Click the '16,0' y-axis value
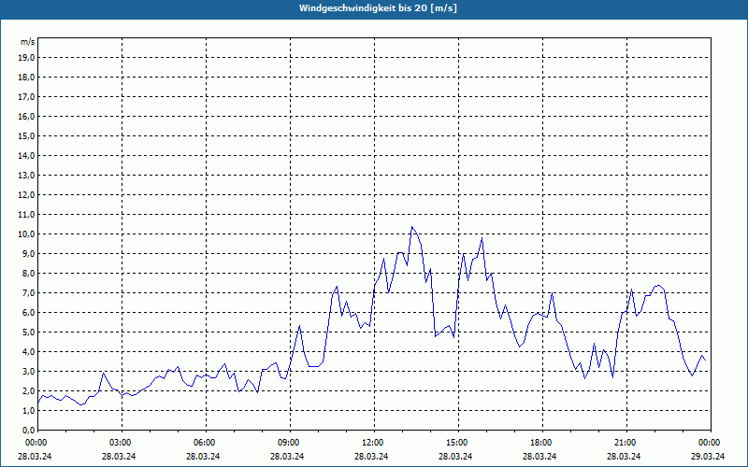 click(x=27, y=116)
